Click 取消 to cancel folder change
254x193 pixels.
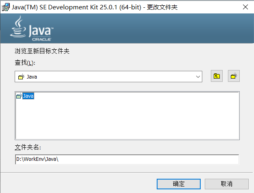(x=226, y=184)
